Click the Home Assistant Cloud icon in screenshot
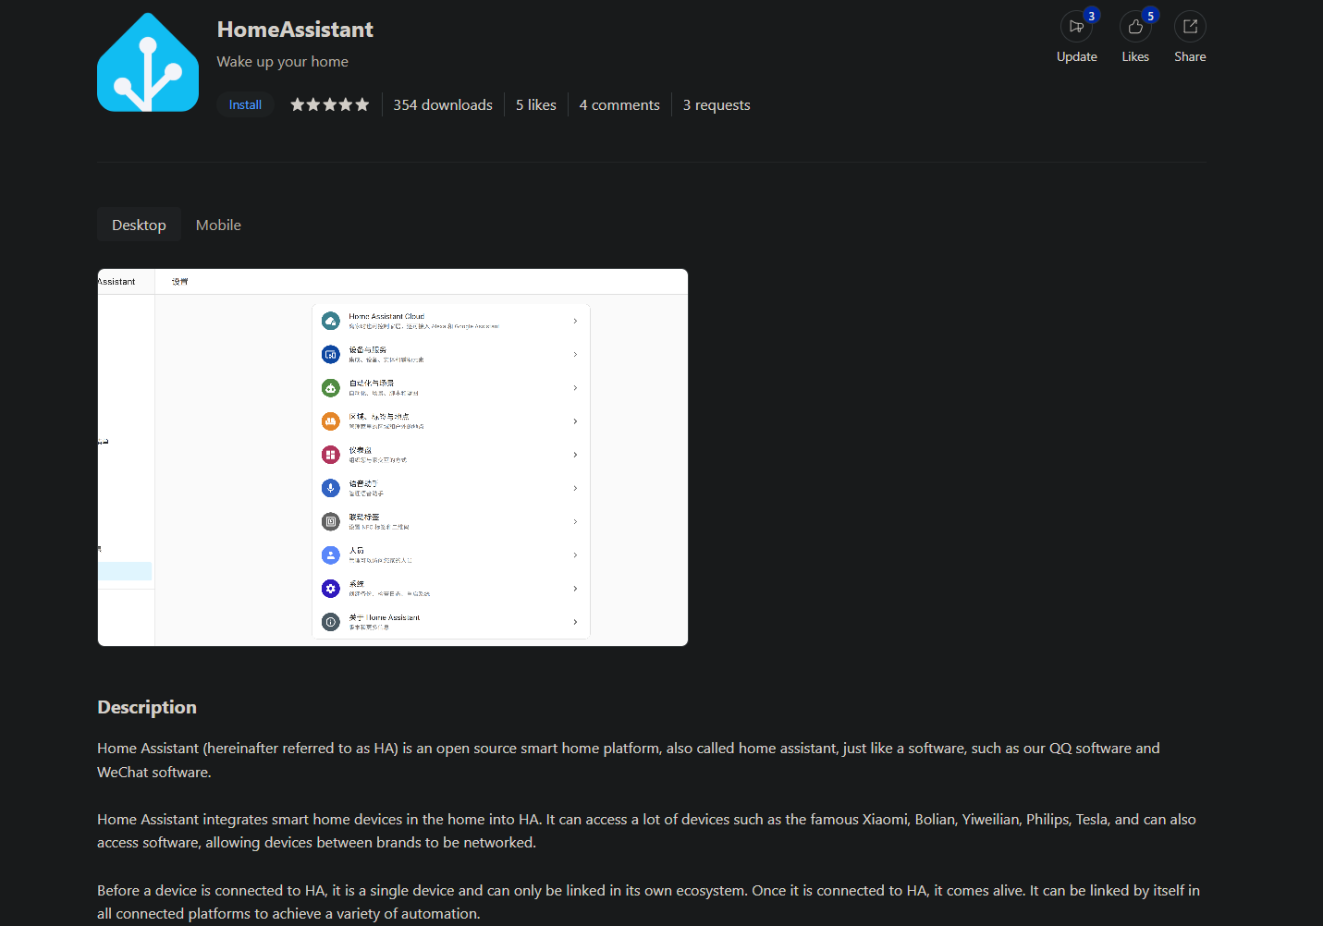Screen dimensions: 1323x926 [331, 321]
